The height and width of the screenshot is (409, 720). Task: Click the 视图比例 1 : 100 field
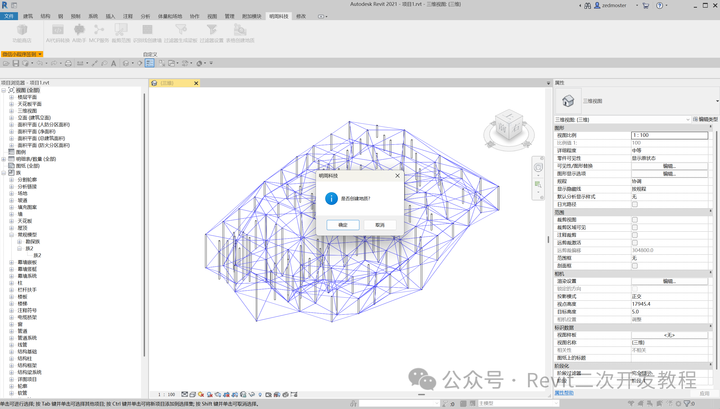pos(669,135)
